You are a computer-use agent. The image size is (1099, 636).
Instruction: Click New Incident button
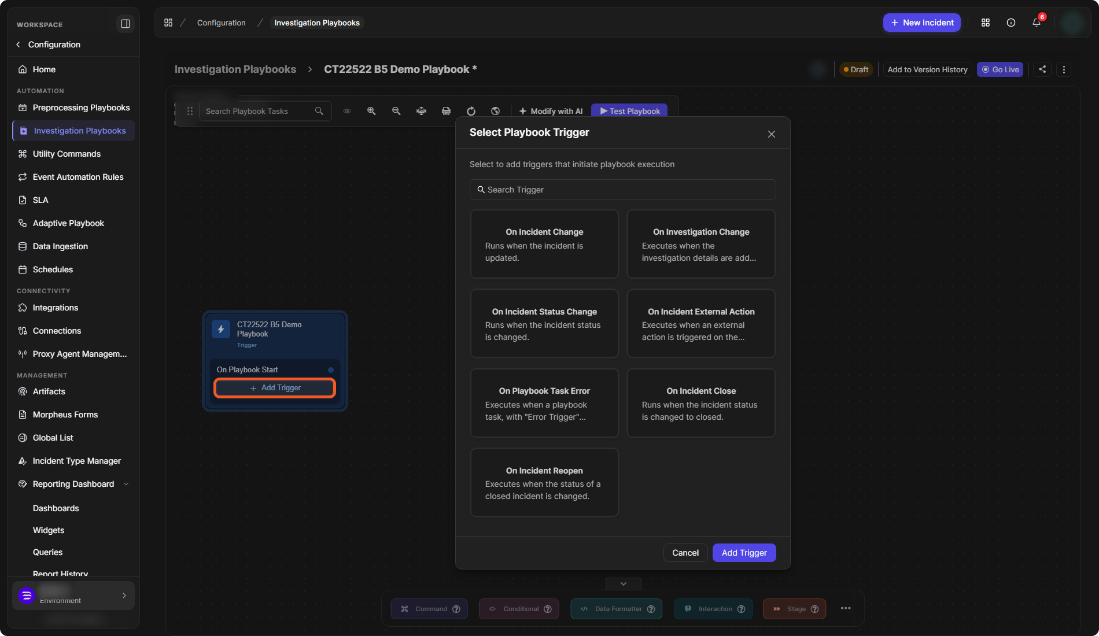(922, 23)
